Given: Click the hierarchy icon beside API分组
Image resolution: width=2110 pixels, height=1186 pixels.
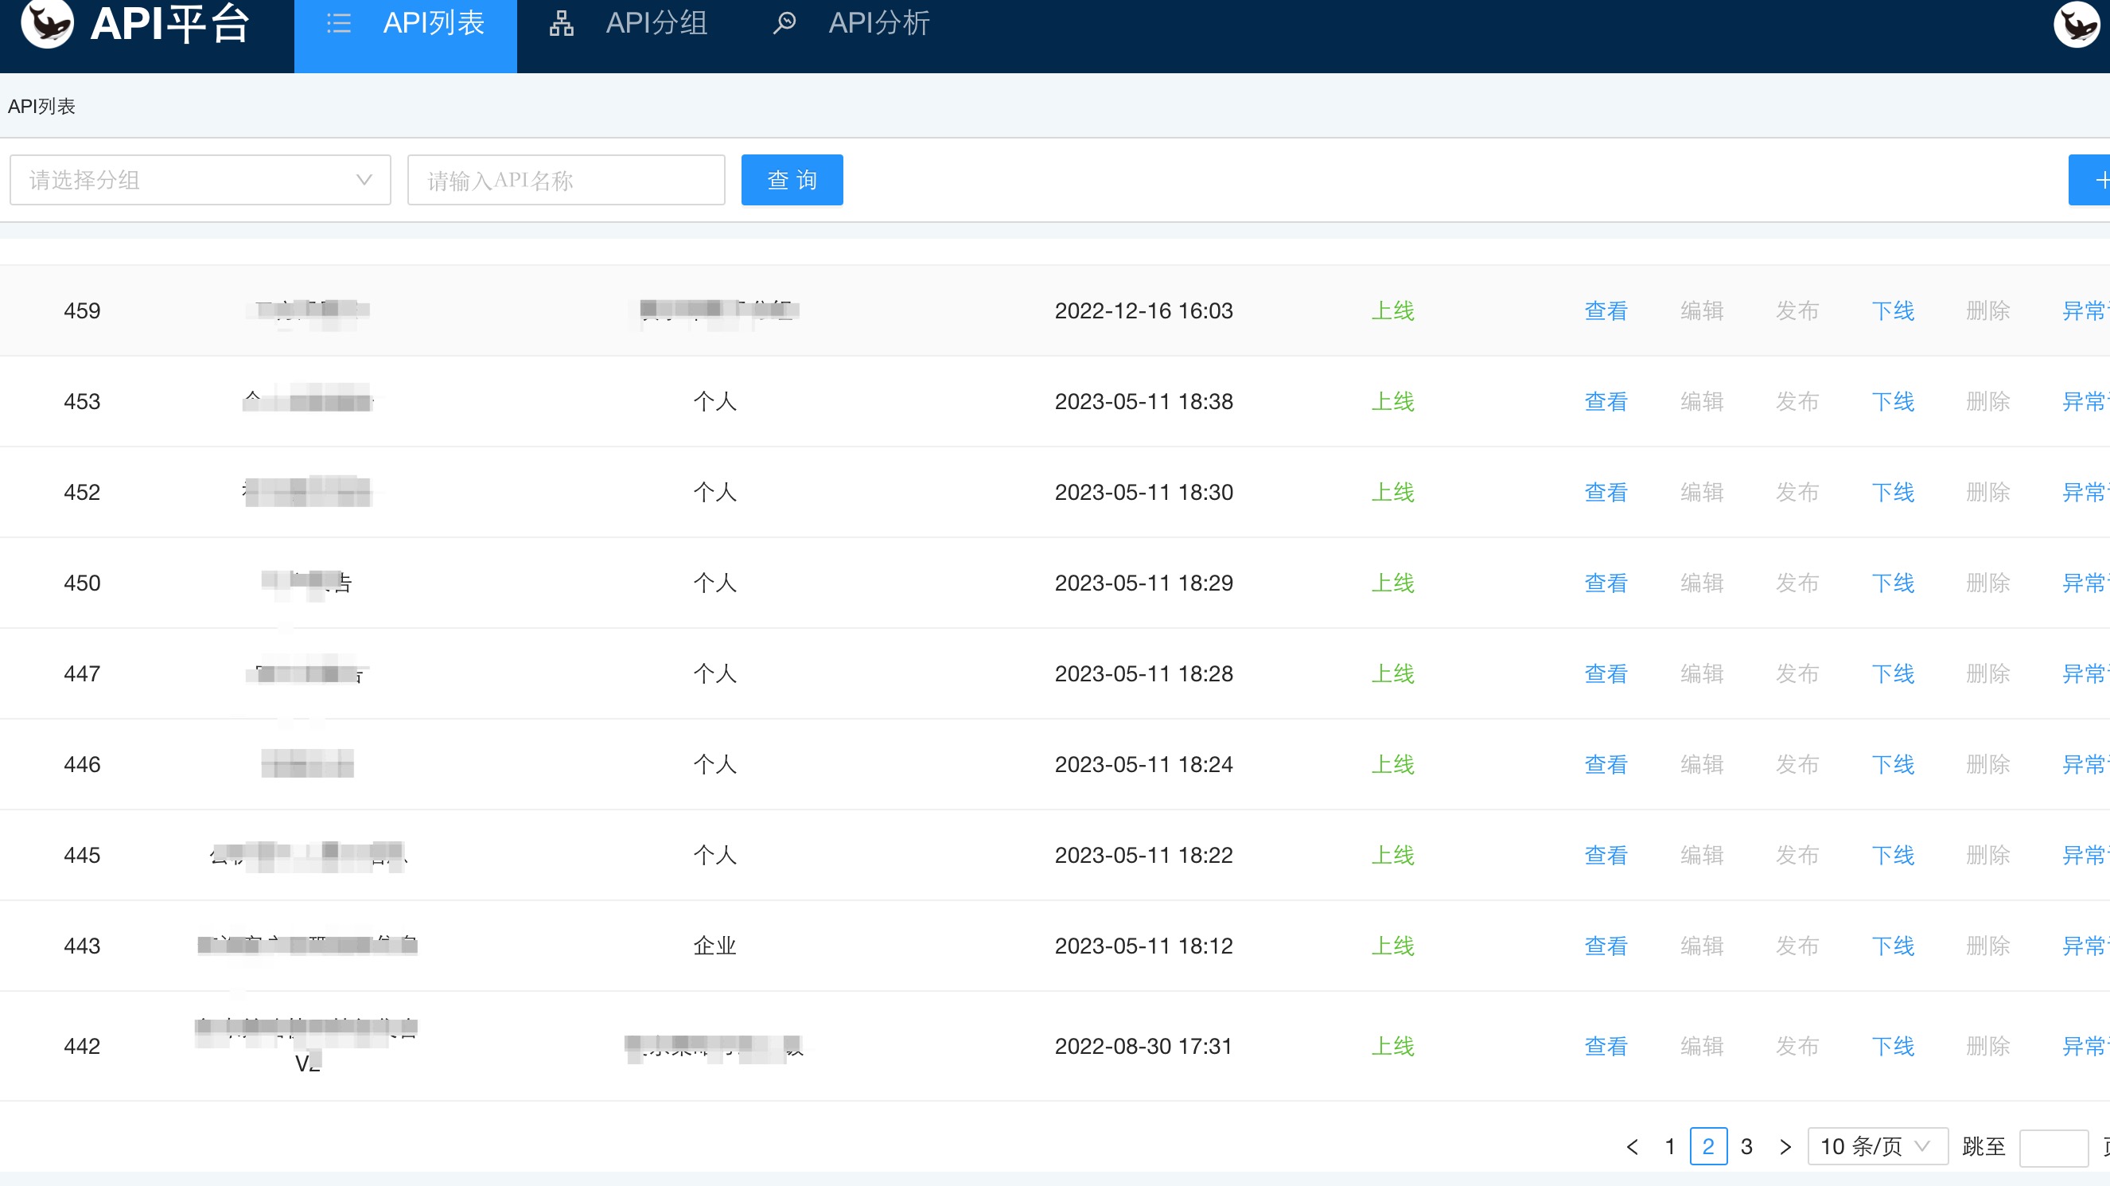Looking at the screenshot, I should [561, 23].
